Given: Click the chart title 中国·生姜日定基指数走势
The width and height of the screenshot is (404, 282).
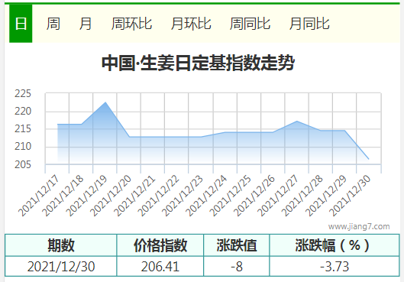Looking at the screenshot, I should [198, 63].
